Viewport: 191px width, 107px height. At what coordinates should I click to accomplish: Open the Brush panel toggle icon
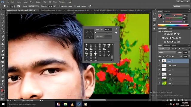[19, 6]
